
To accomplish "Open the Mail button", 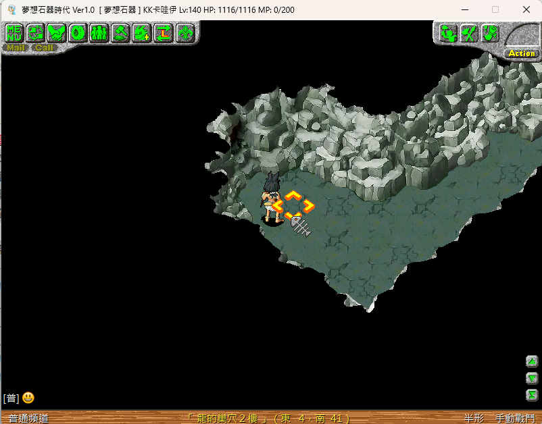I will tap(16, 48).
